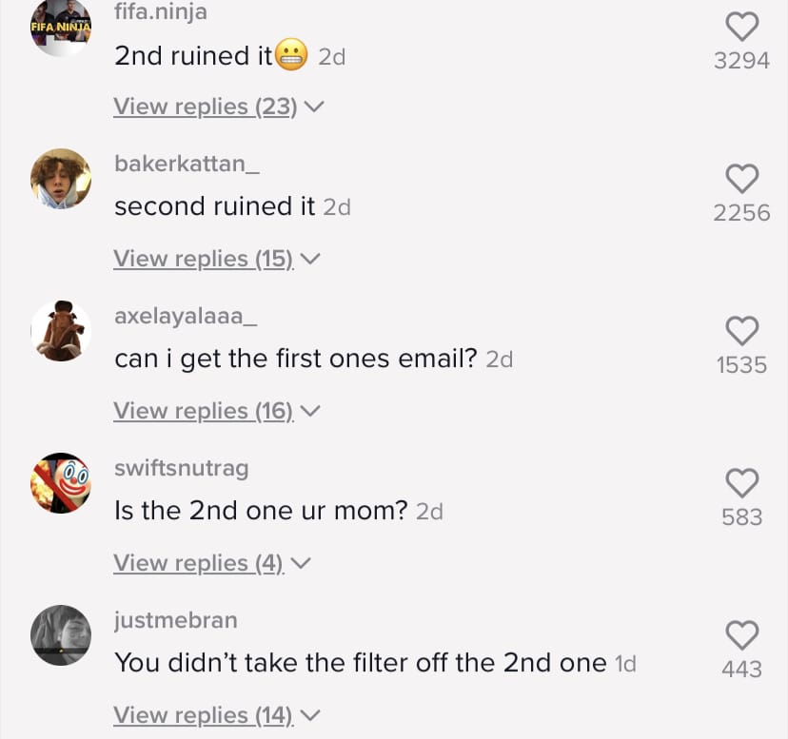Open bakerkattan_'s avatar
788x739 pixels.
pyautogui.click(x=61, y=179)
